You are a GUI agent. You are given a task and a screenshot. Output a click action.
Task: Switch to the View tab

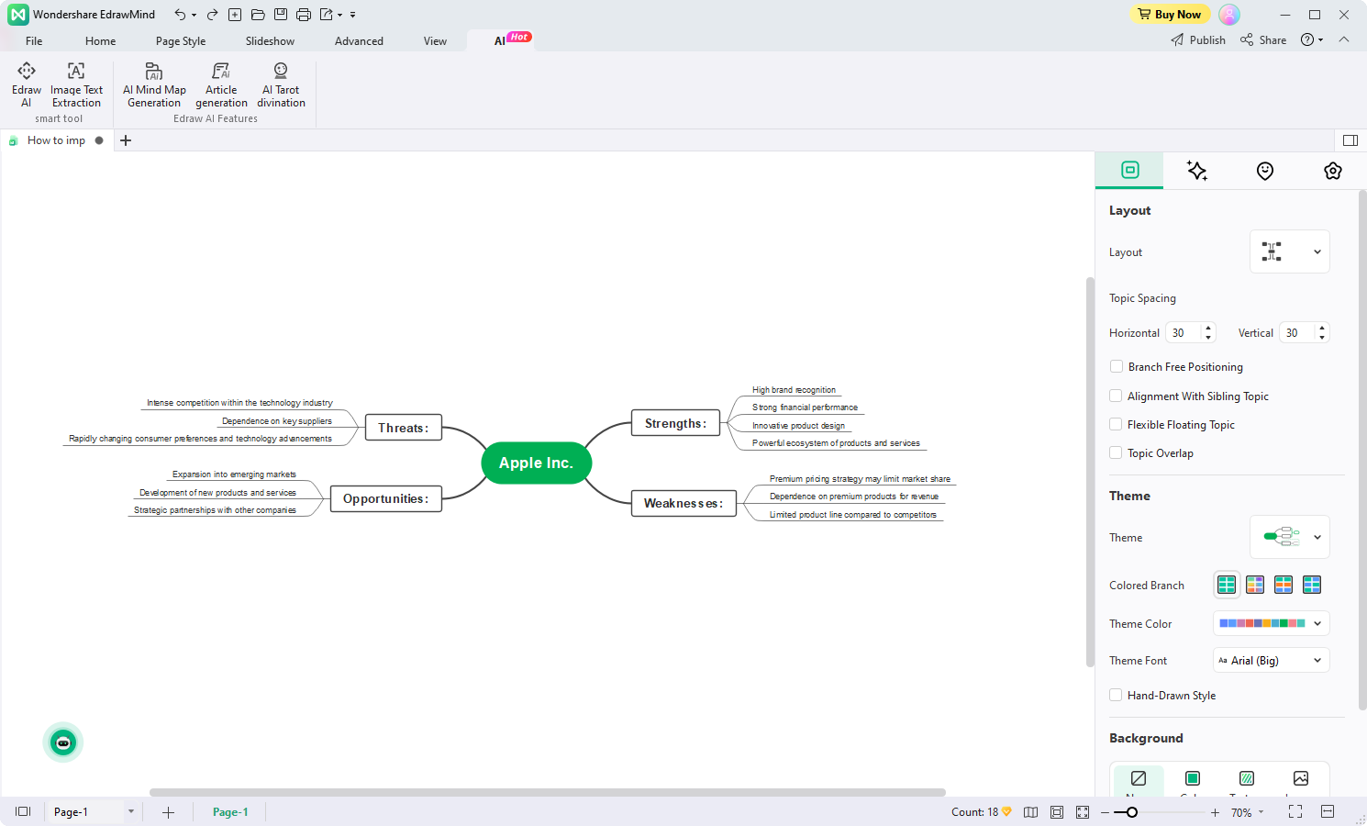pyautogui.click(x=436, y=40)
